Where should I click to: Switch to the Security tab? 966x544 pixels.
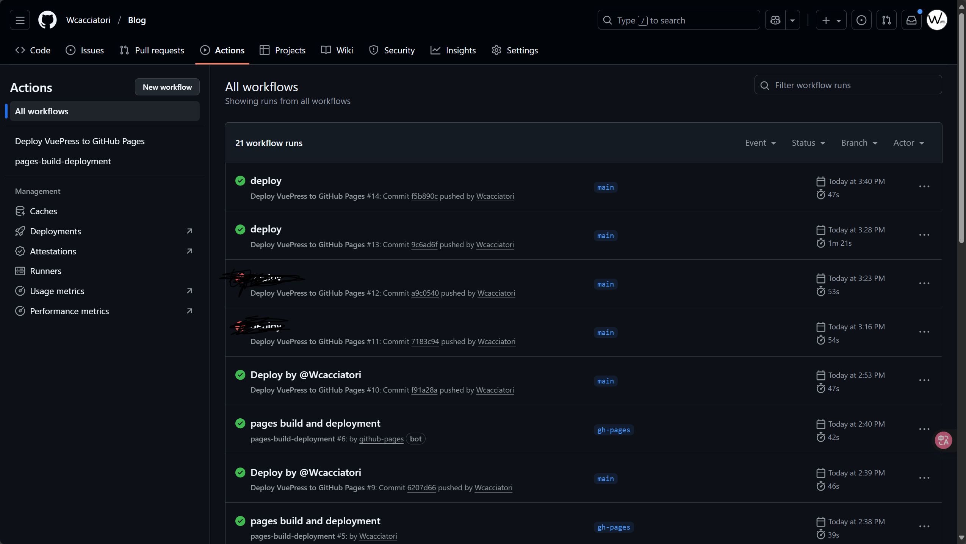click(392, 50)
